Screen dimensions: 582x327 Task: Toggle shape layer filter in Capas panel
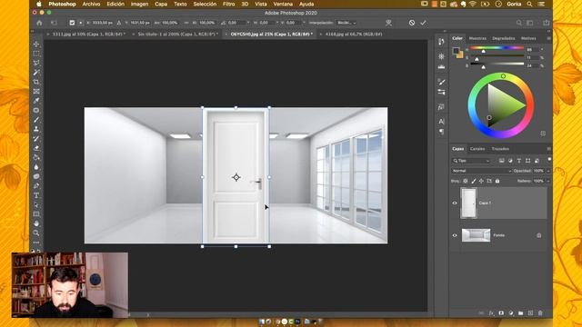click(527, 161)
